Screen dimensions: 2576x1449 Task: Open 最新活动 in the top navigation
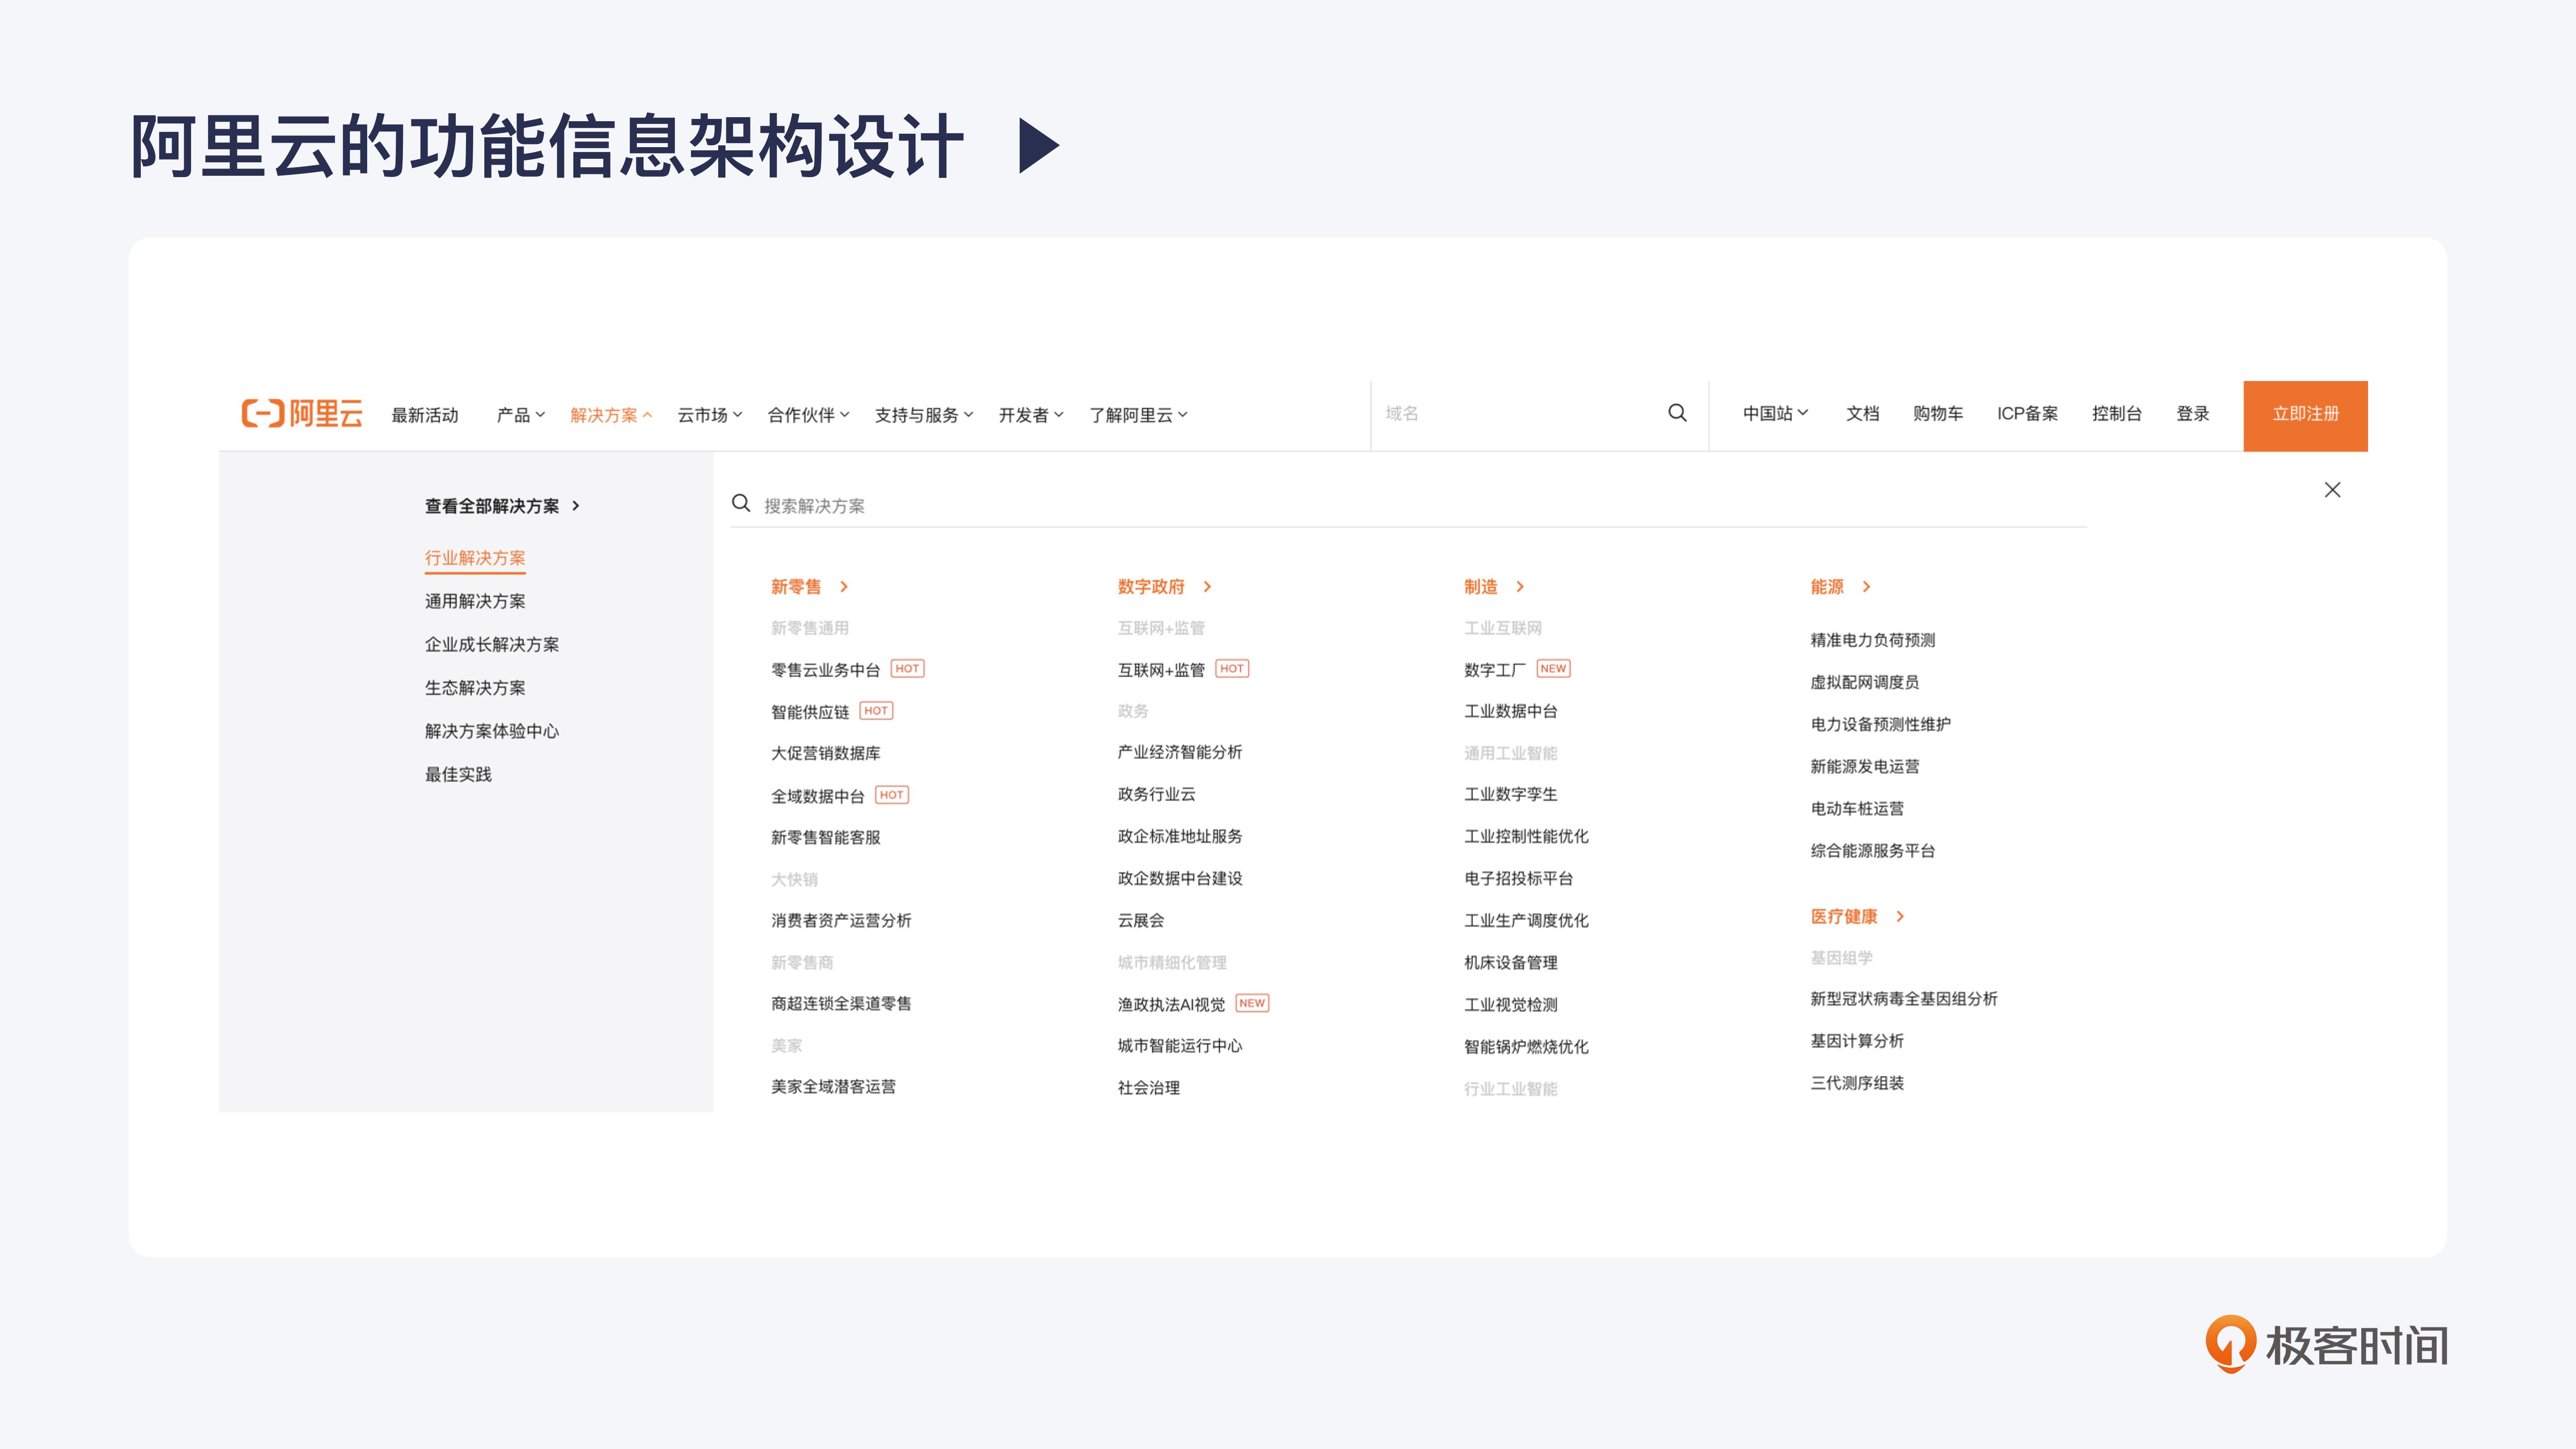click(425, 415)
